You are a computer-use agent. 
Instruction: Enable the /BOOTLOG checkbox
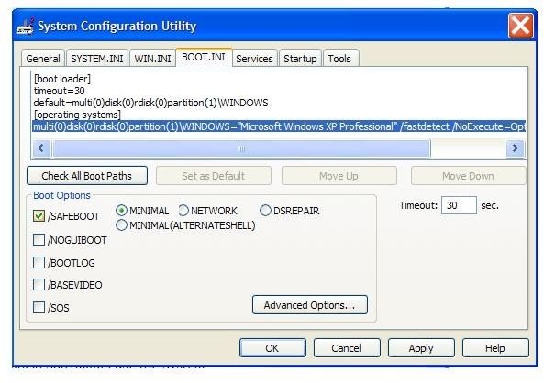click(39, 262)
